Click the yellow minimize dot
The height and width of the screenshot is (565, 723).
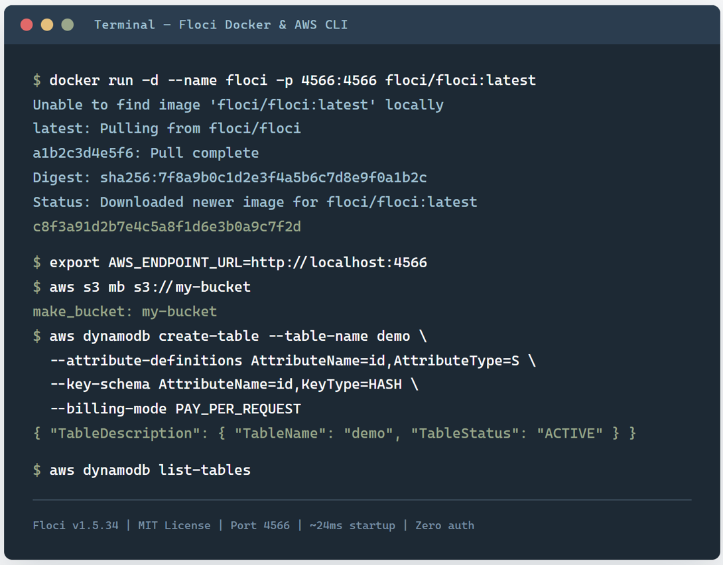pos(47,25)
